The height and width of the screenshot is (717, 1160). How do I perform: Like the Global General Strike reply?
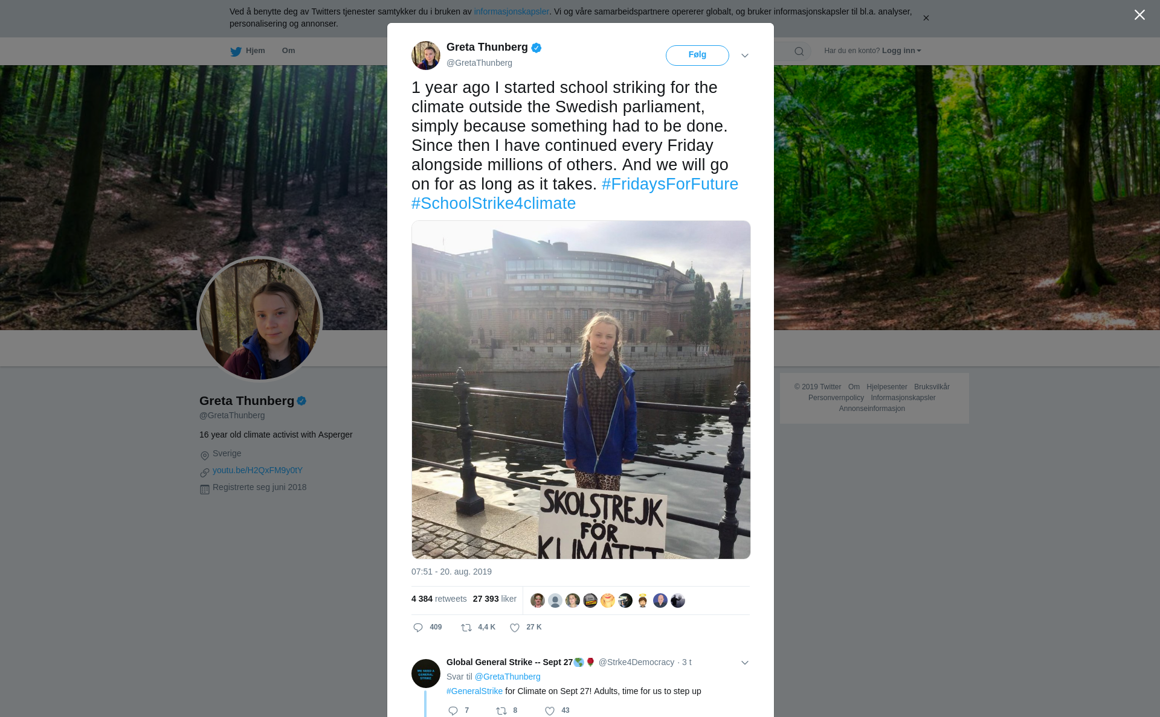pyautogui.click(x=550, y=711)
